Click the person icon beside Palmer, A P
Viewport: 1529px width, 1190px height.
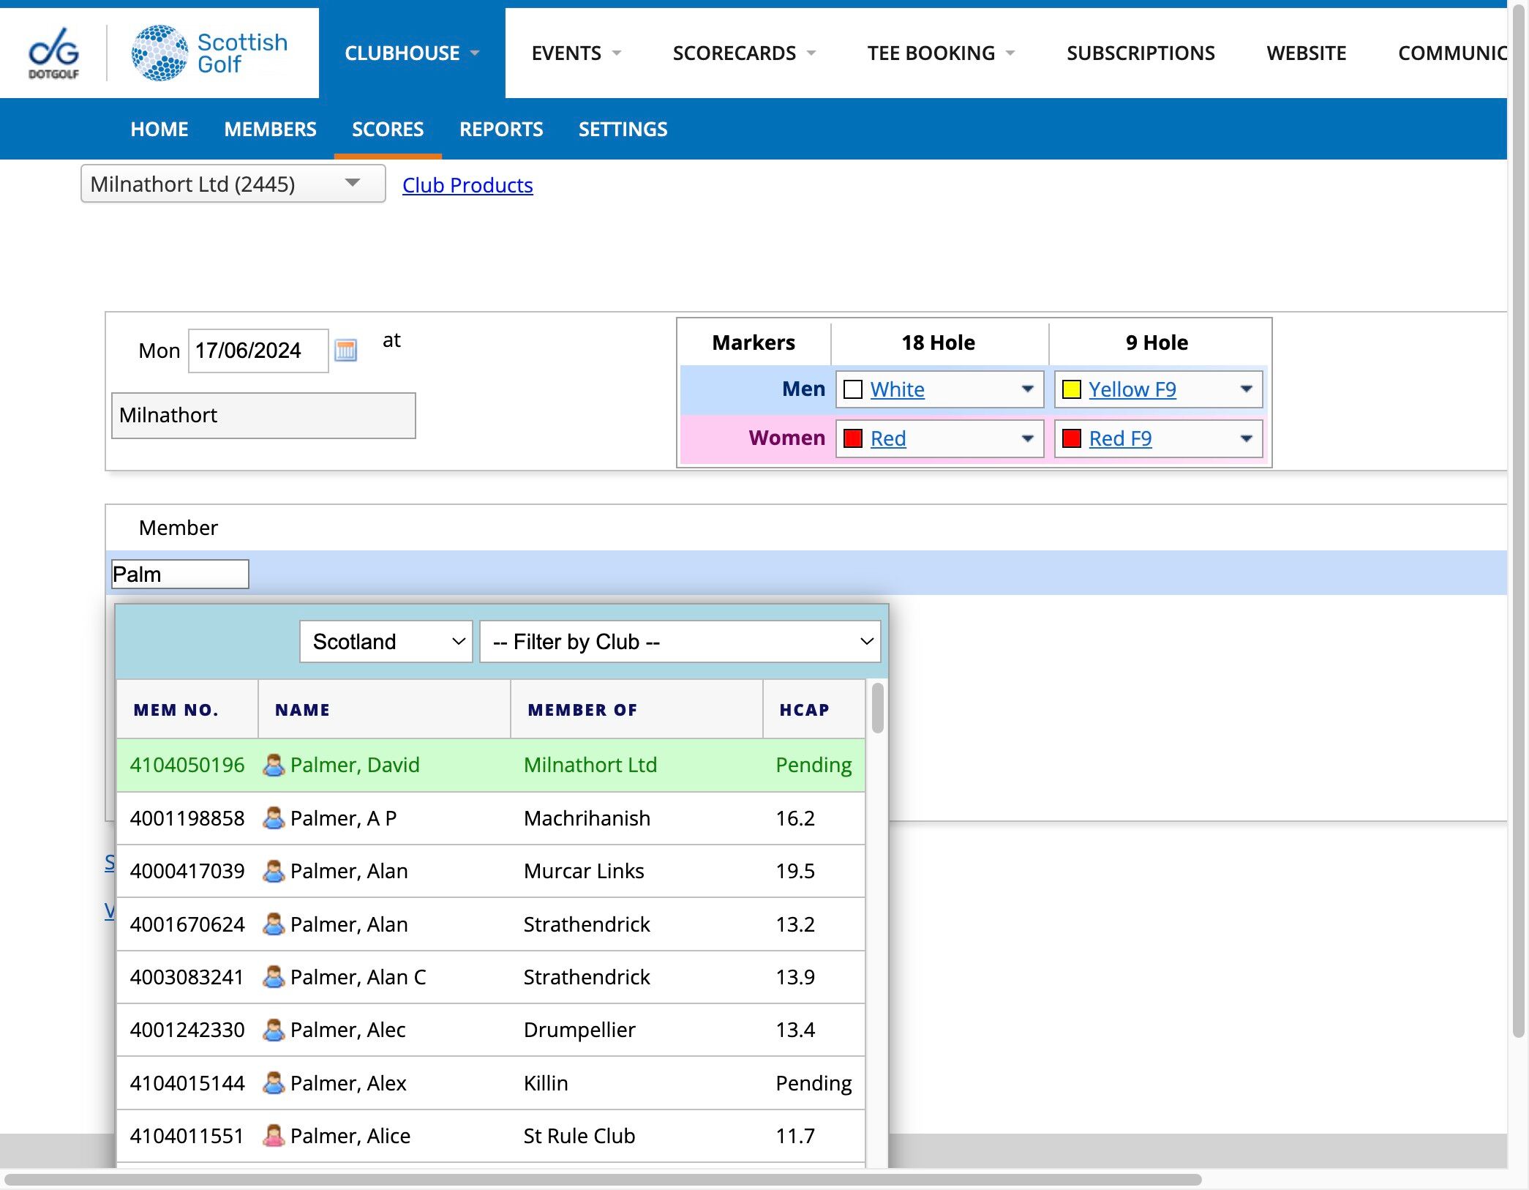coord(274,818)
